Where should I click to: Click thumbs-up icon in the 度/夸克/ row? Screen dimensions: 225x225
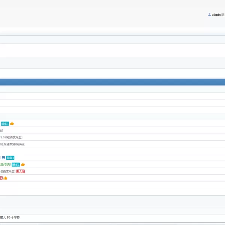pyautogui.click(x=23, y=164)
